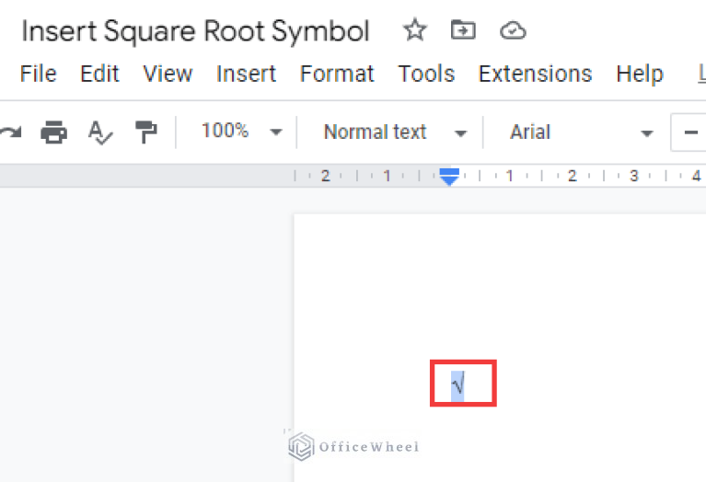Click the Extensions menu
The image size is (706, 482).
pos(535,74)
